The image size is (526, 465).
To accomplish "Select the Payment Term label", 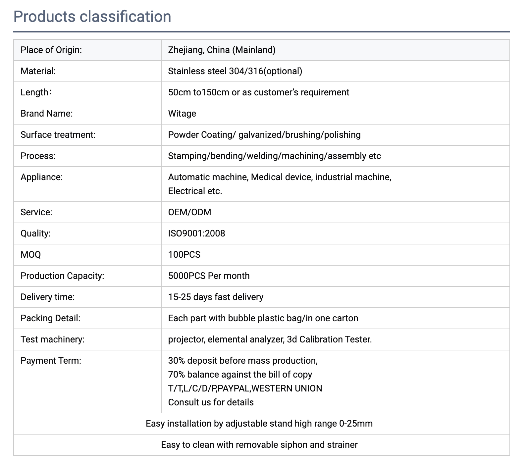I will click(51, 361).
